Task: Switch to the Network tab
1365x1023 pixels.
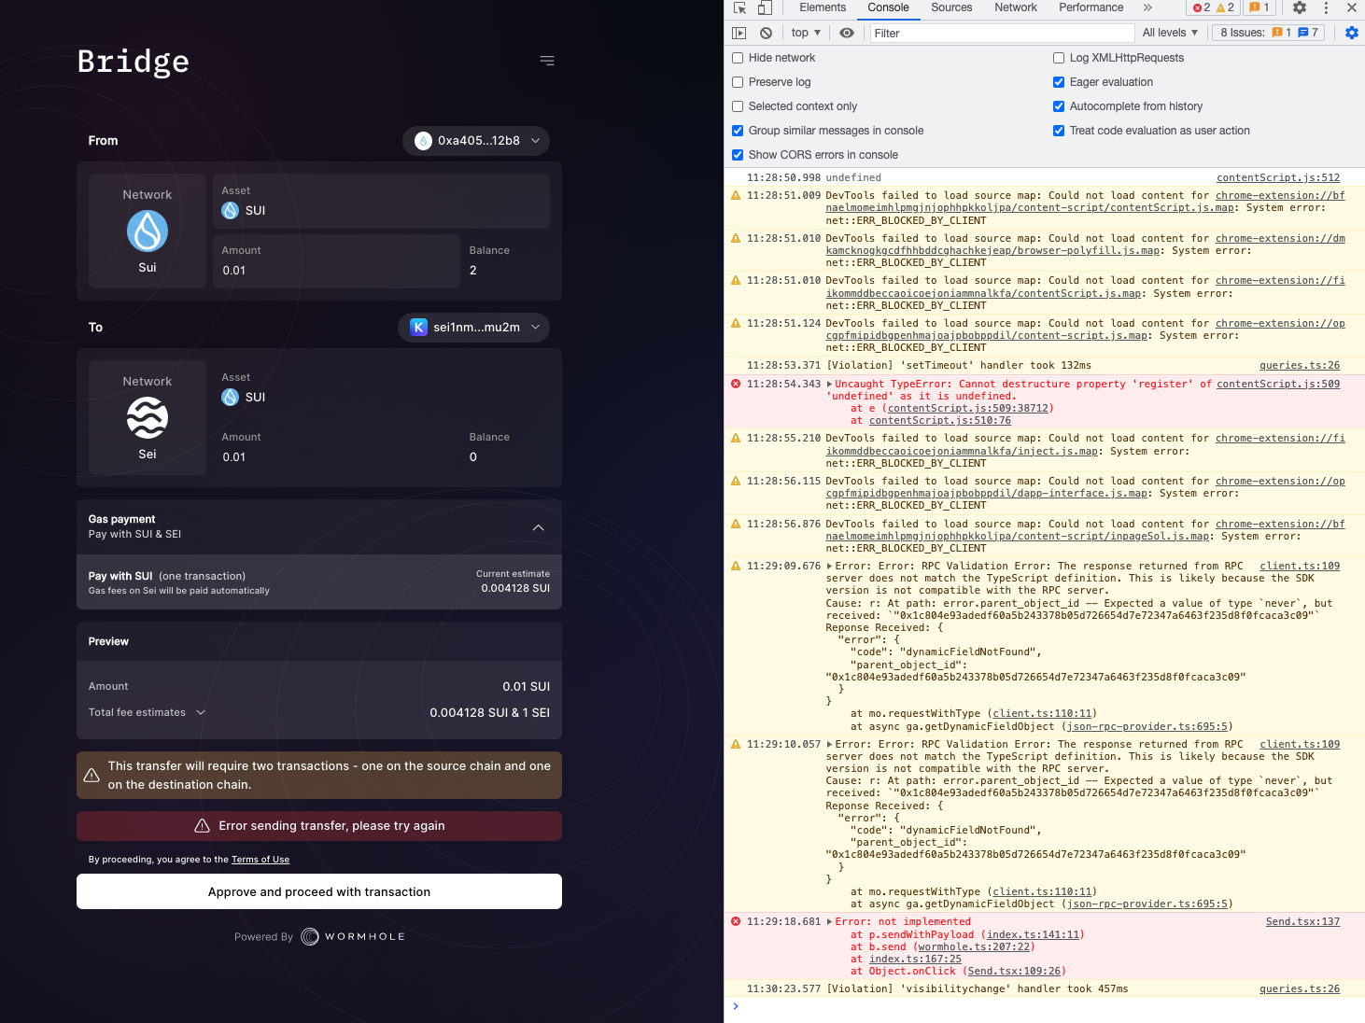Action: coord(1015,7)
